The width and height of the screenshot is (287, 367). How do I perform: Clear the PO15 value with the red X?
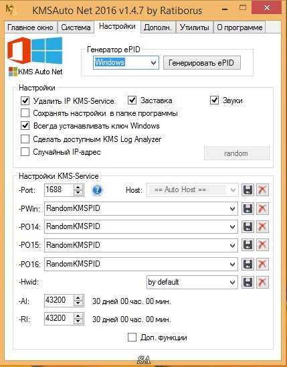pos(262,245)
